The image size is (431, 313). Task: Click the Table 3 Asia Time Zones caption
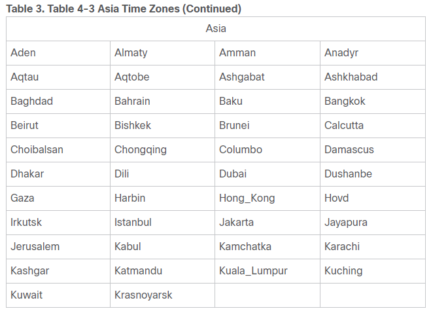124,9
